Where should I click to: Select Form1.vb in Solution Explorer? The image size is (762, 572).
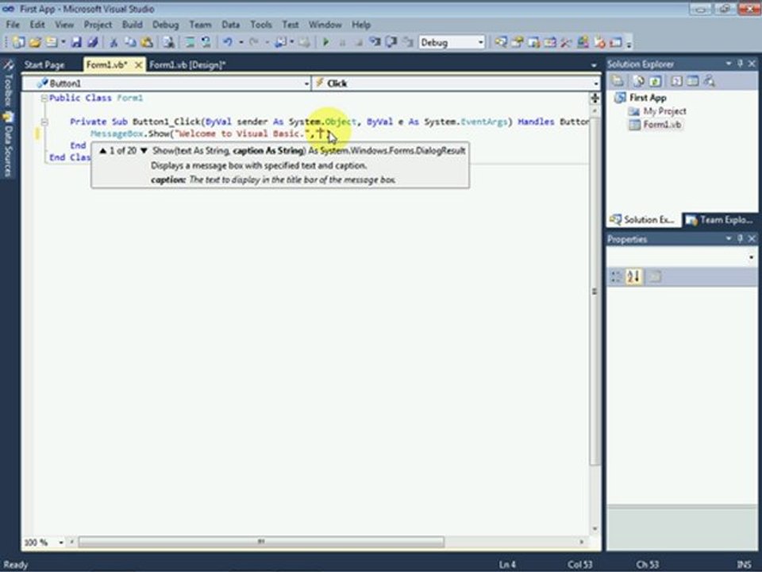(662, 125)
